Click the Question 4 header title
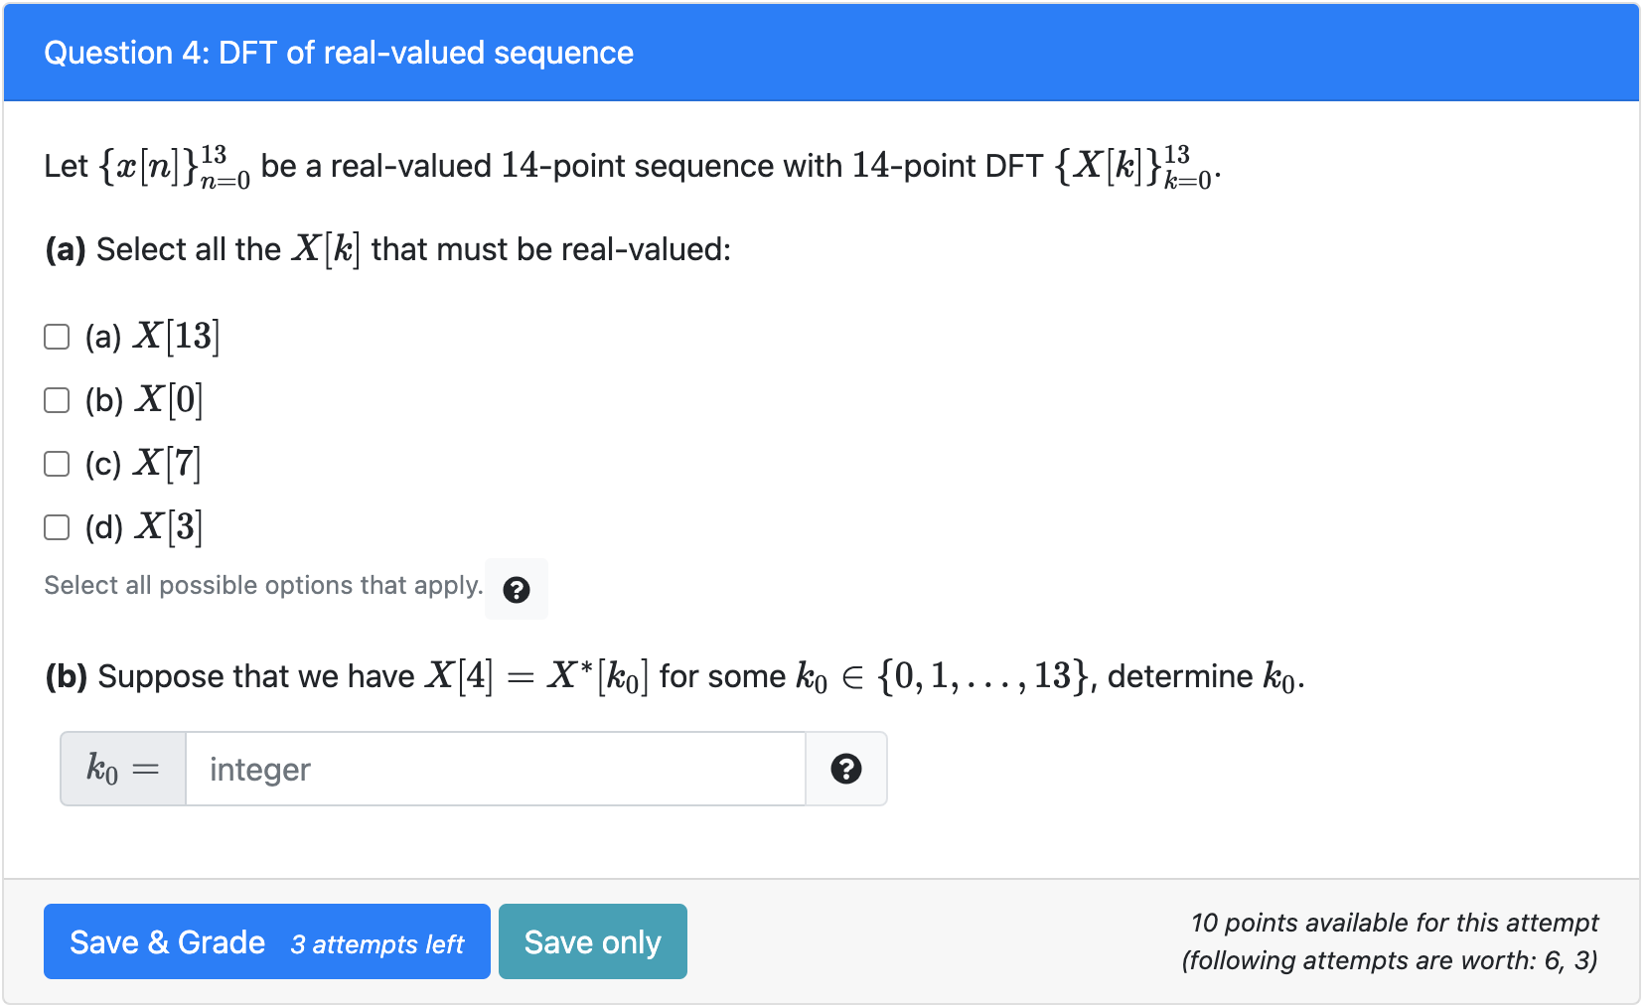 pyautogui.click(x=339, y=53)
